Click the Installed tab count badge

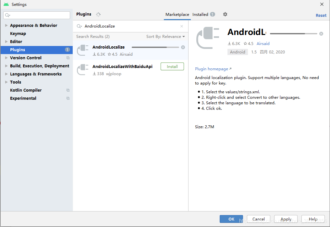click(x=213, y=14)
